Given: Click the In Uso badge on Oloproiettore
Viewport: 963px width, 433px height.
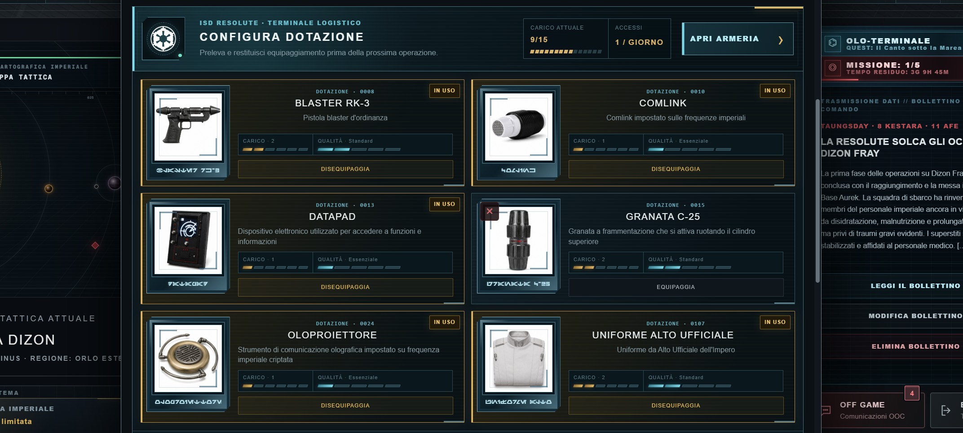Looking at the screenshot, I should (x=444, y=322).
